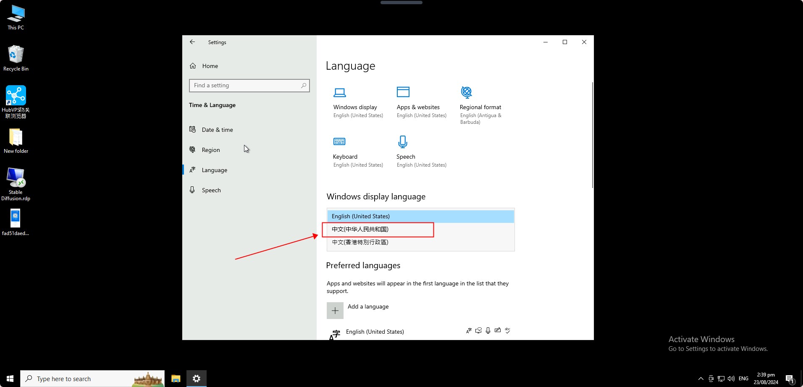Open the Windows Start menu
Viewport: 803px width, 387px height.
[10, 379]
